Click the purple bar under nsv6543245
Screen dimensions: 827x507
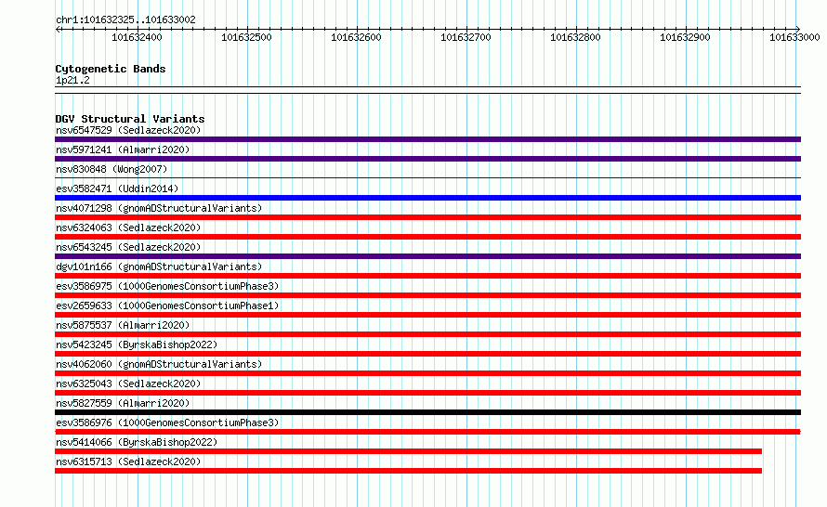tap(427, 256)
